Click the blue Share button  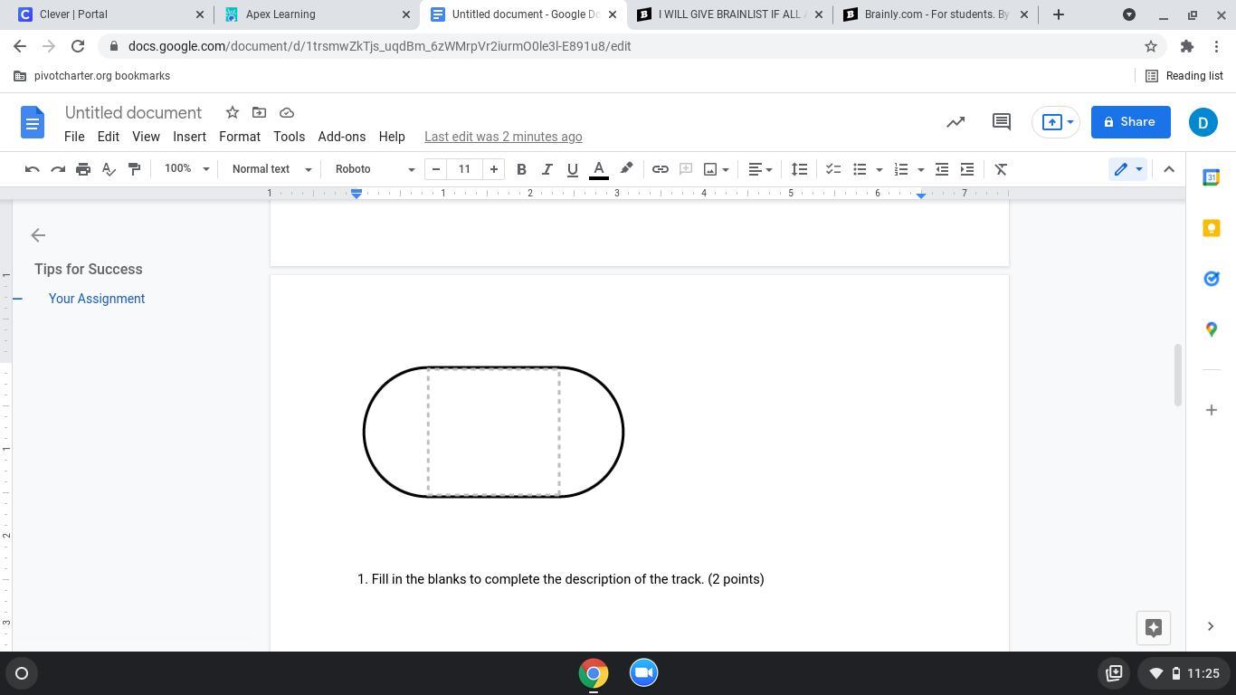(1130, 122)
